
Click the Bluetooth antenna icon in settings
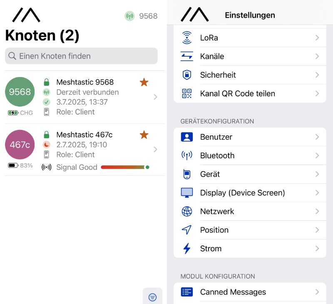186,155
